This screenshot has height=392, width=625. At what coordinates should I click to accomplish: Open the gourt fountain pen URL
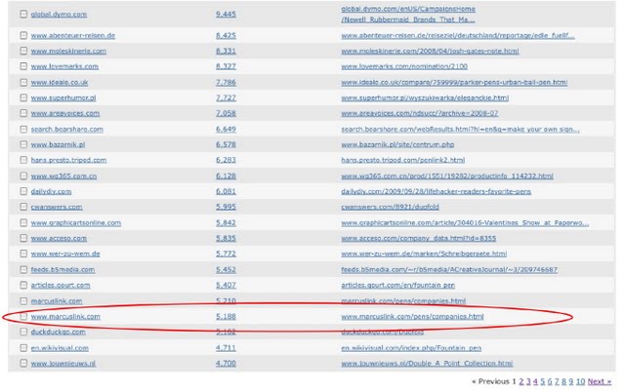(x=397, y=286)
